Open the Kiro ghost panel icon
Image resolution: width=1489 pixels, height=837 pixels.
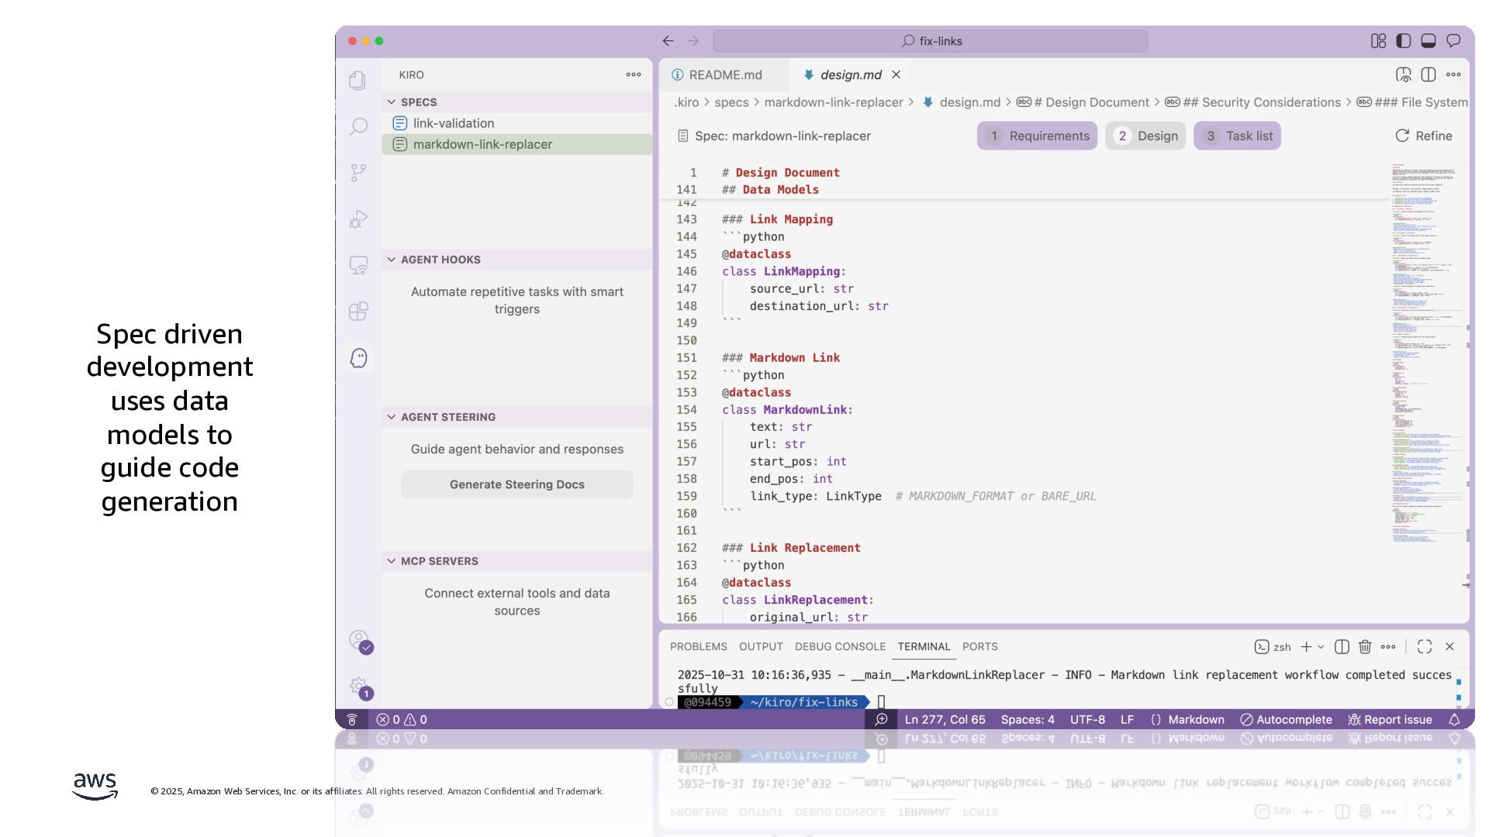(358, 358)
